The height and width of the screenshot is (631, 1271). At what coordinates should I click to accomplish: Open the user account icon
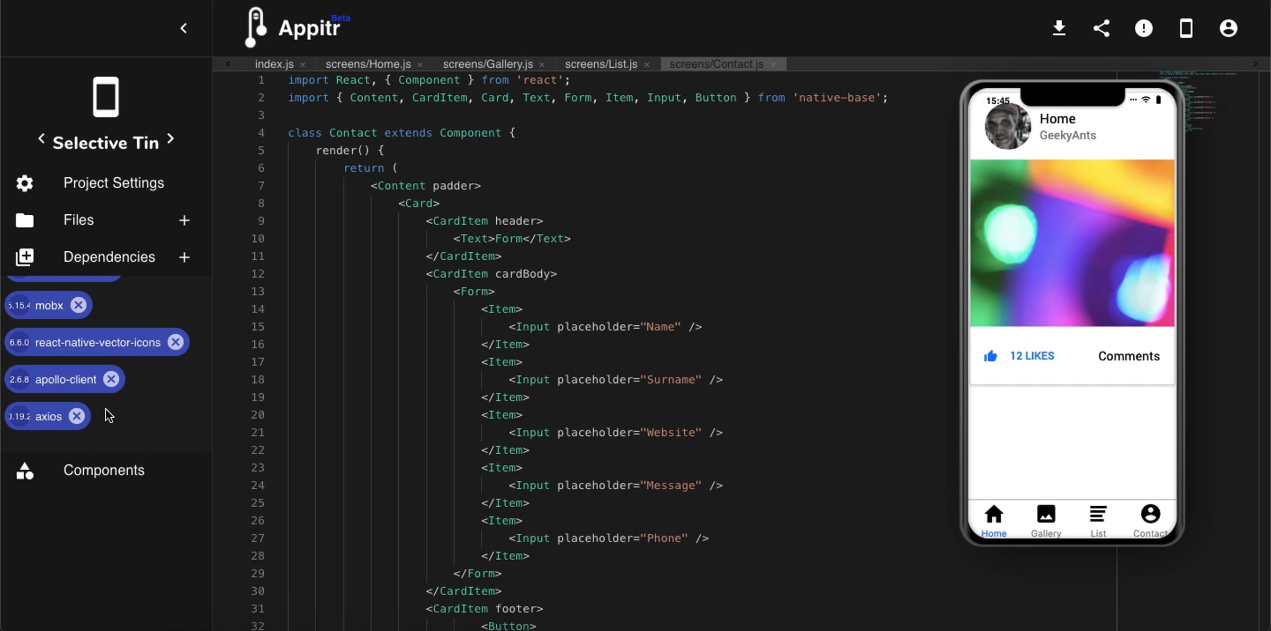(x=1229, y=28)
